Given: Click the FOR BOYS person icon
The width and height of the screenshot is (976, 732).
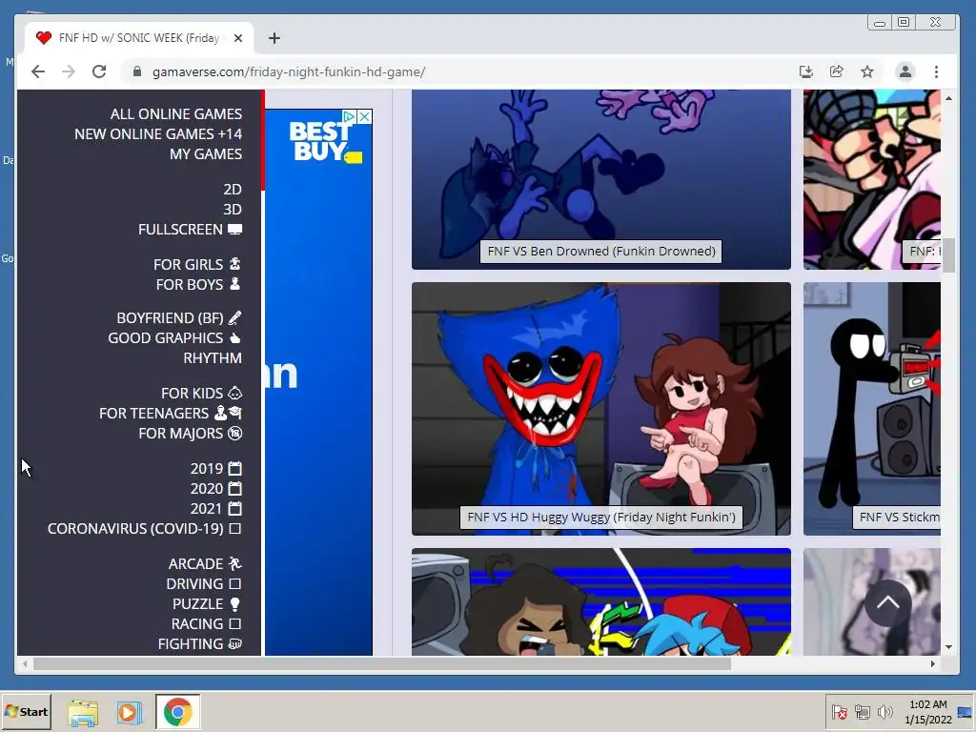Looking at the screenshot, I should coord(234,284).
